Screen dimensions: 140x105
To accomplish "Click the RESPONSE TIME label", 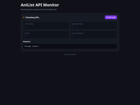I will (78, 24).
